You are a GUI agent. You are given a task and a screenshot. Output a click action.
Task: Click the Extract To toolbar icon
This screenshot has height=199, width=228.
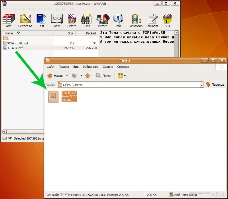click(x=25, y=20)
